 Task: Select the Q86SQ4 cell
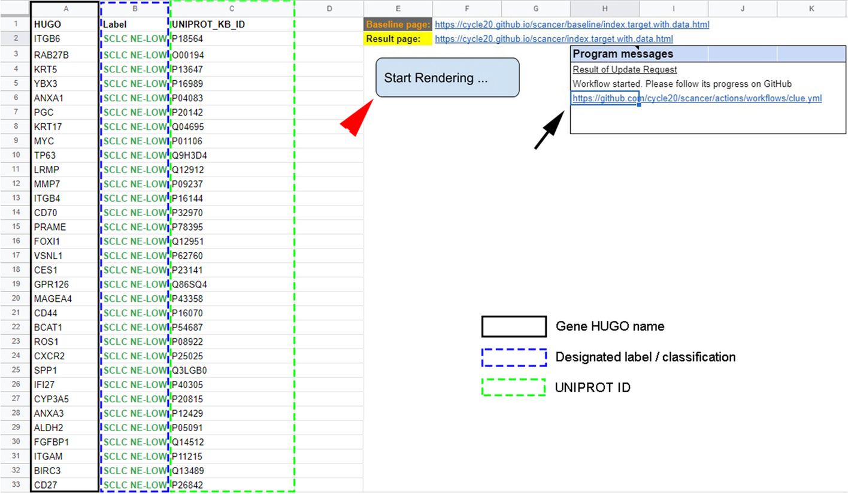pos(232,284)
